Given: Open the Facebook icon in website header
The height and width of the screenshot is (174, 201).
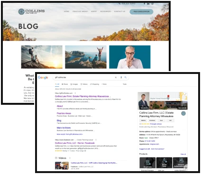Looking at the screenshot, I should pyautogui.click(x=144, y=4).
